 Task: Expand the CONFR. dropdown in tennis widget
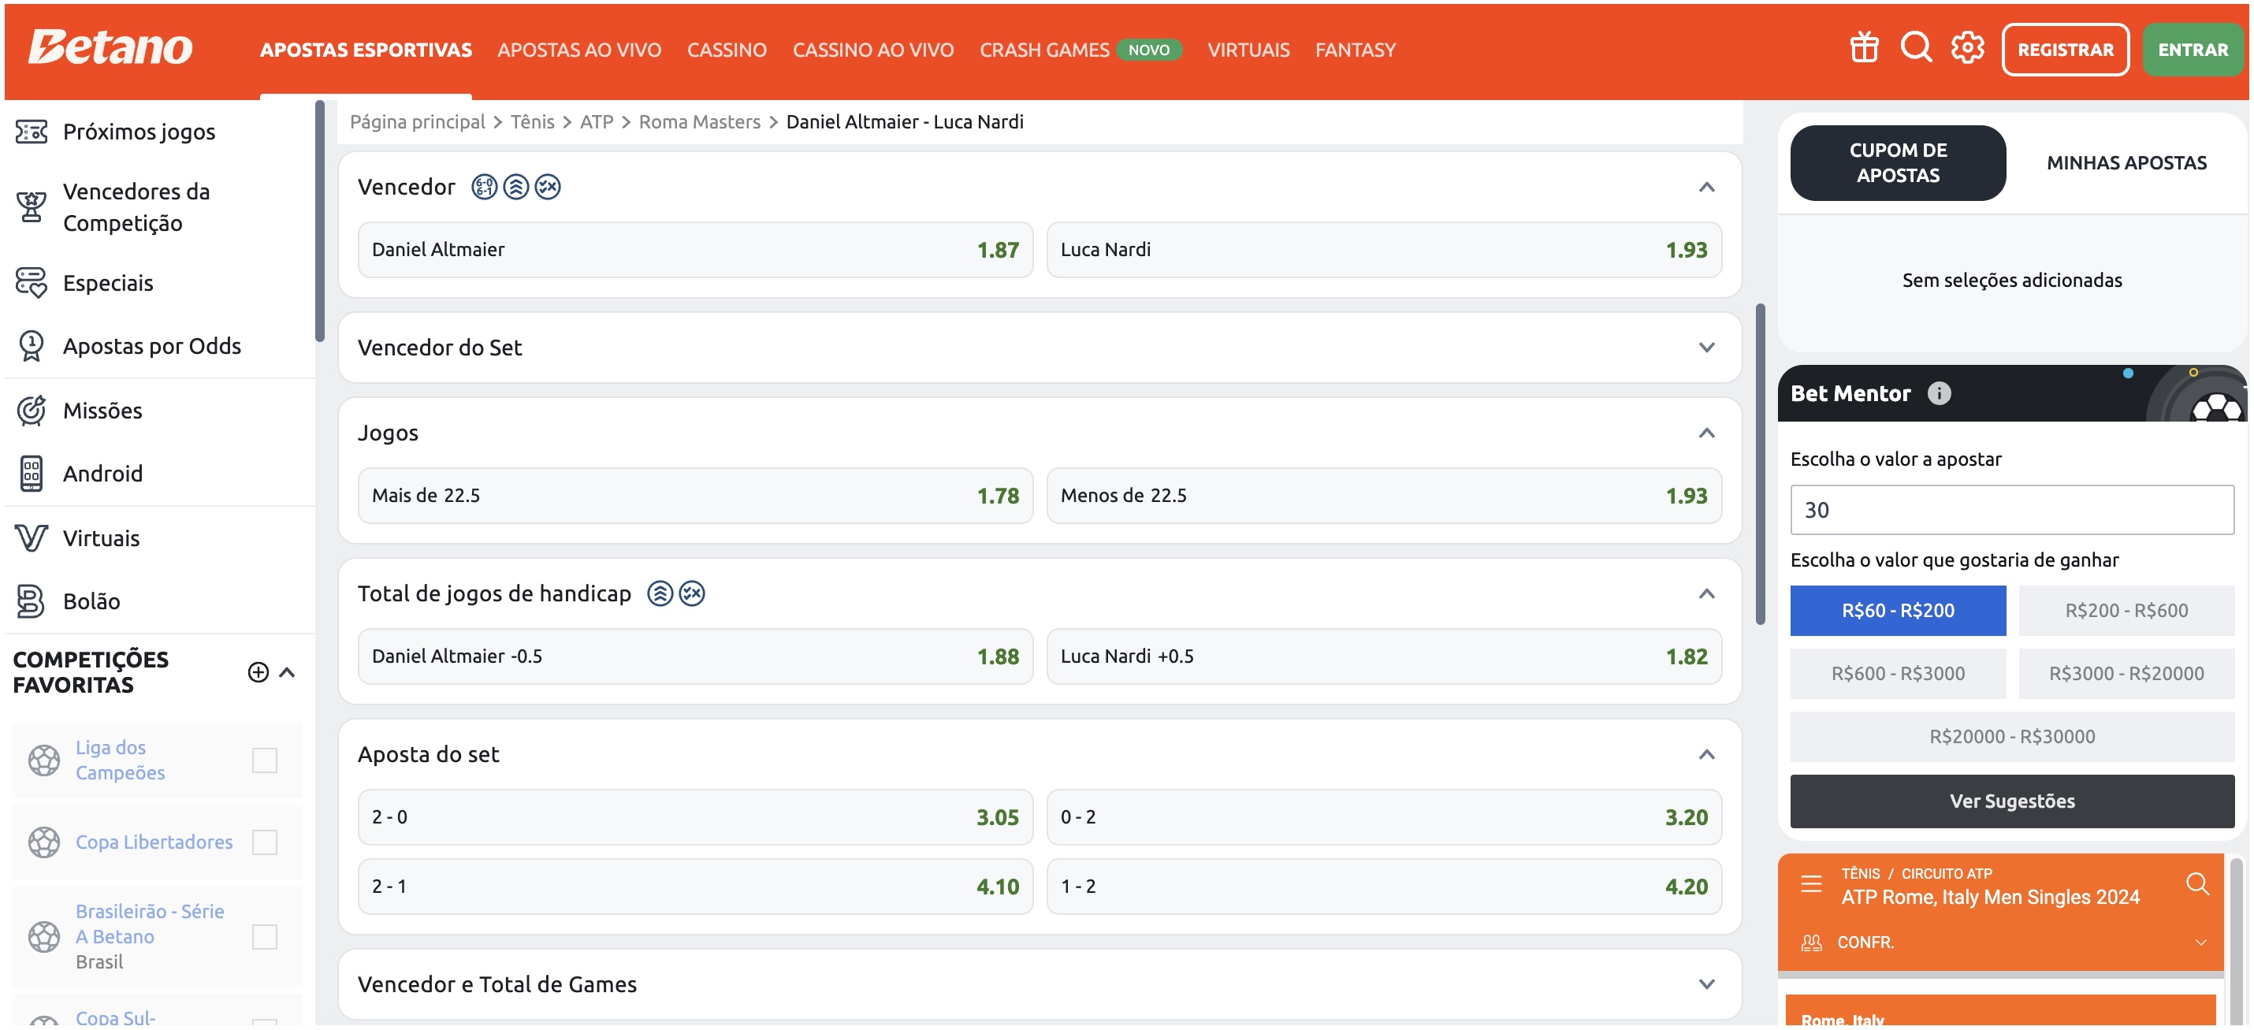pos(2200,943)
